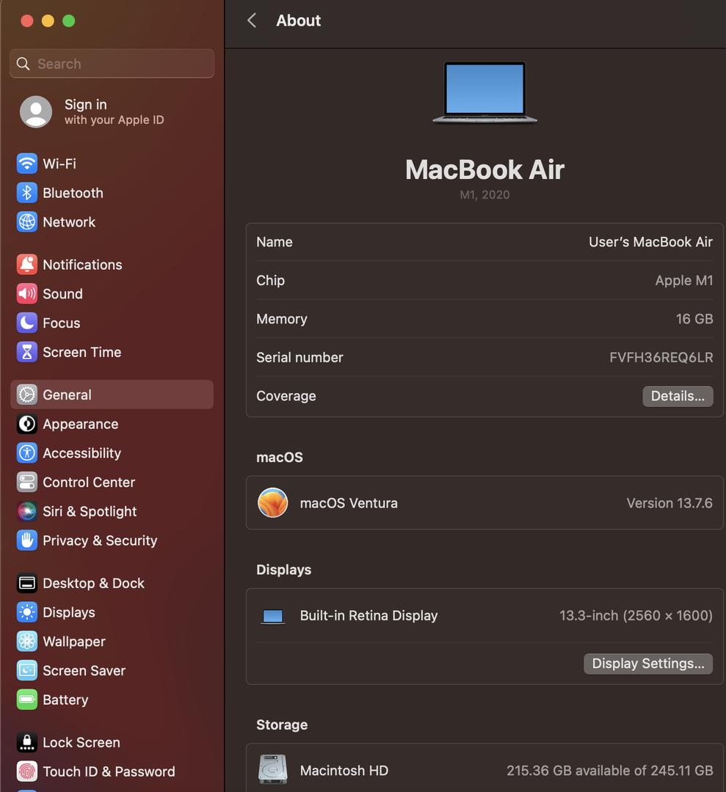Click the Displays sun icon
Screen dimensions: 726x792
(27, 612)
